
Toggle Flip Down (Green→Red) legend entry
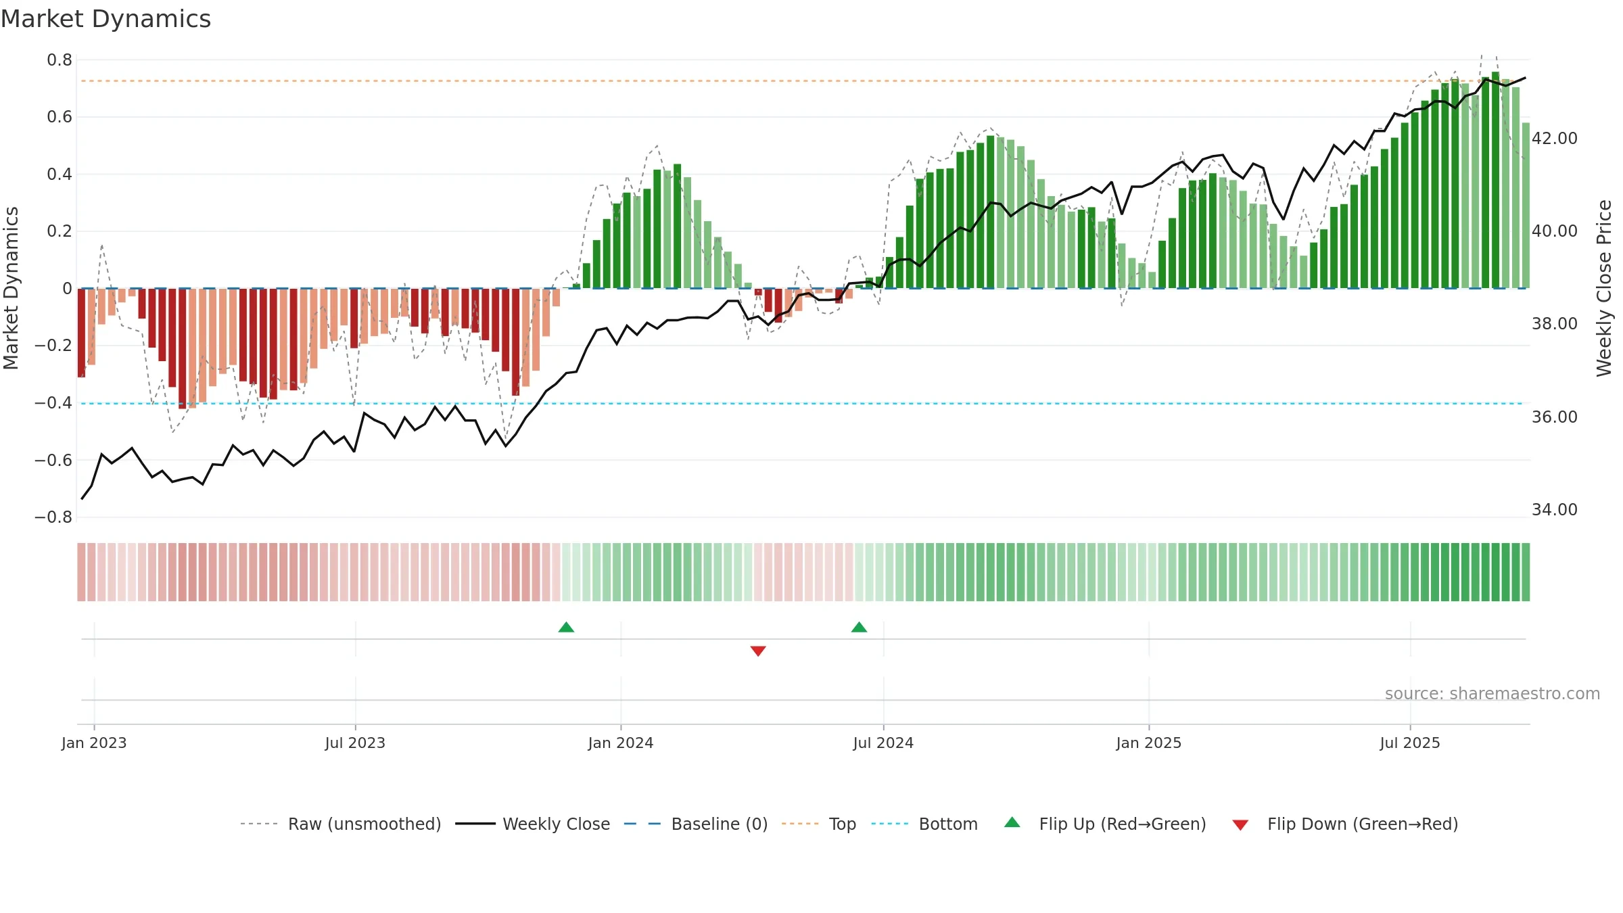(x=1345, y=824)
